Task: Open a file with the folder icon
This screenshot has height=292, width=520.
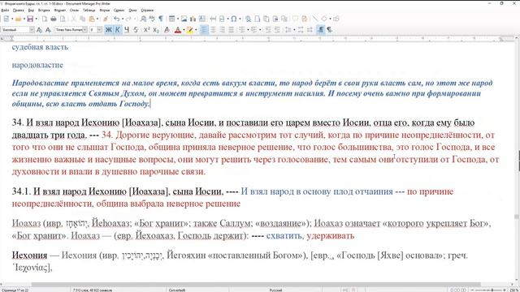Action: click(x=18, y=19)
